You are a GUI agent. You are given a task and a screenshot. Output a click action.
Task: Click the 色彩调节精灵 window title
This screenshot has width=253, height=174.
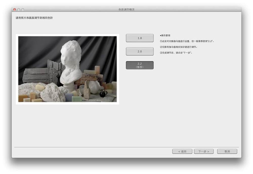tap(126, 10)
